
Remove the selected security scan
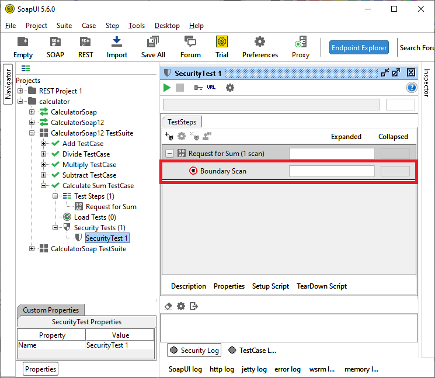(x=194, y=136)
